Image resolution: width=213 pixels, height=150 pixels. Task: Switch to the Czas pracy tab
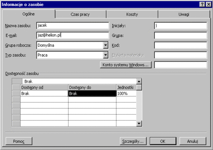[x=80, y=14]
